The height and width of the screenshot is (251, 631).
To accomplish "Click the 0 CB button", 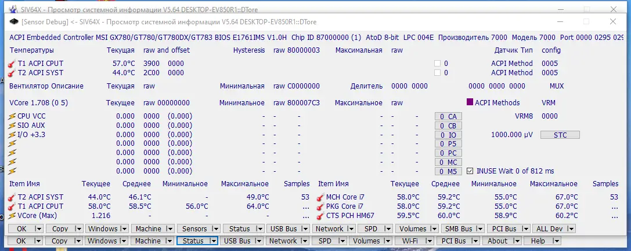I will (448, 125).
